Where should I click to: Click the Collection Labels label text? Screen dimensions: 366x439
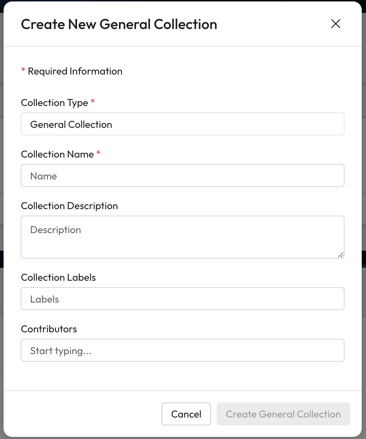(x=58, y=278)
